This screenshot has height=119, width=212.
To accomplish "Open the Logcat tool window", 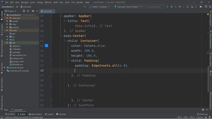I will [x=49, y=114].
